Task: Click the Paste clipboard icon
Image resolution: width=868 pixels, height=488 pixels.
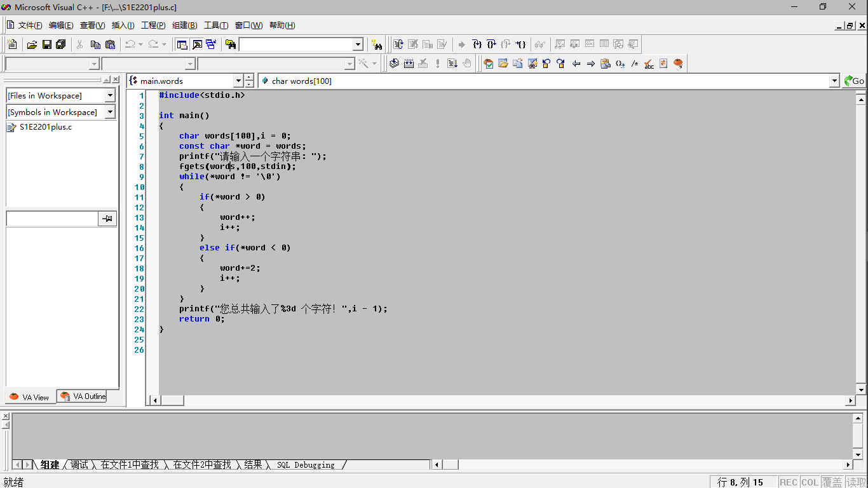Action: click(x=110, y=44)
